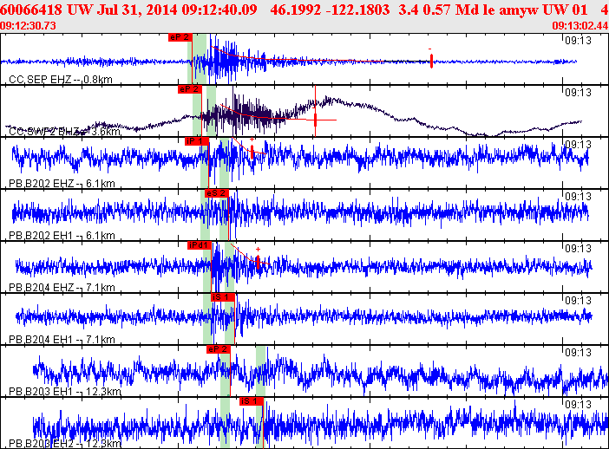Select the eP 2 pick flag on CC.SWF2 trace
Screen dimensions: 609x449
(190, 89)
